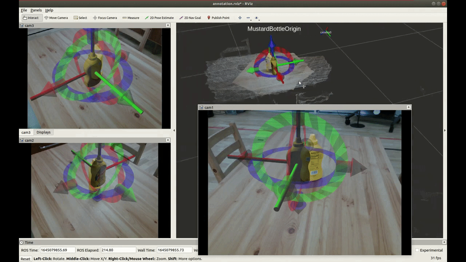Click the camera3 frame label in 3D view

pyautogui.click(x=326, y=32)
